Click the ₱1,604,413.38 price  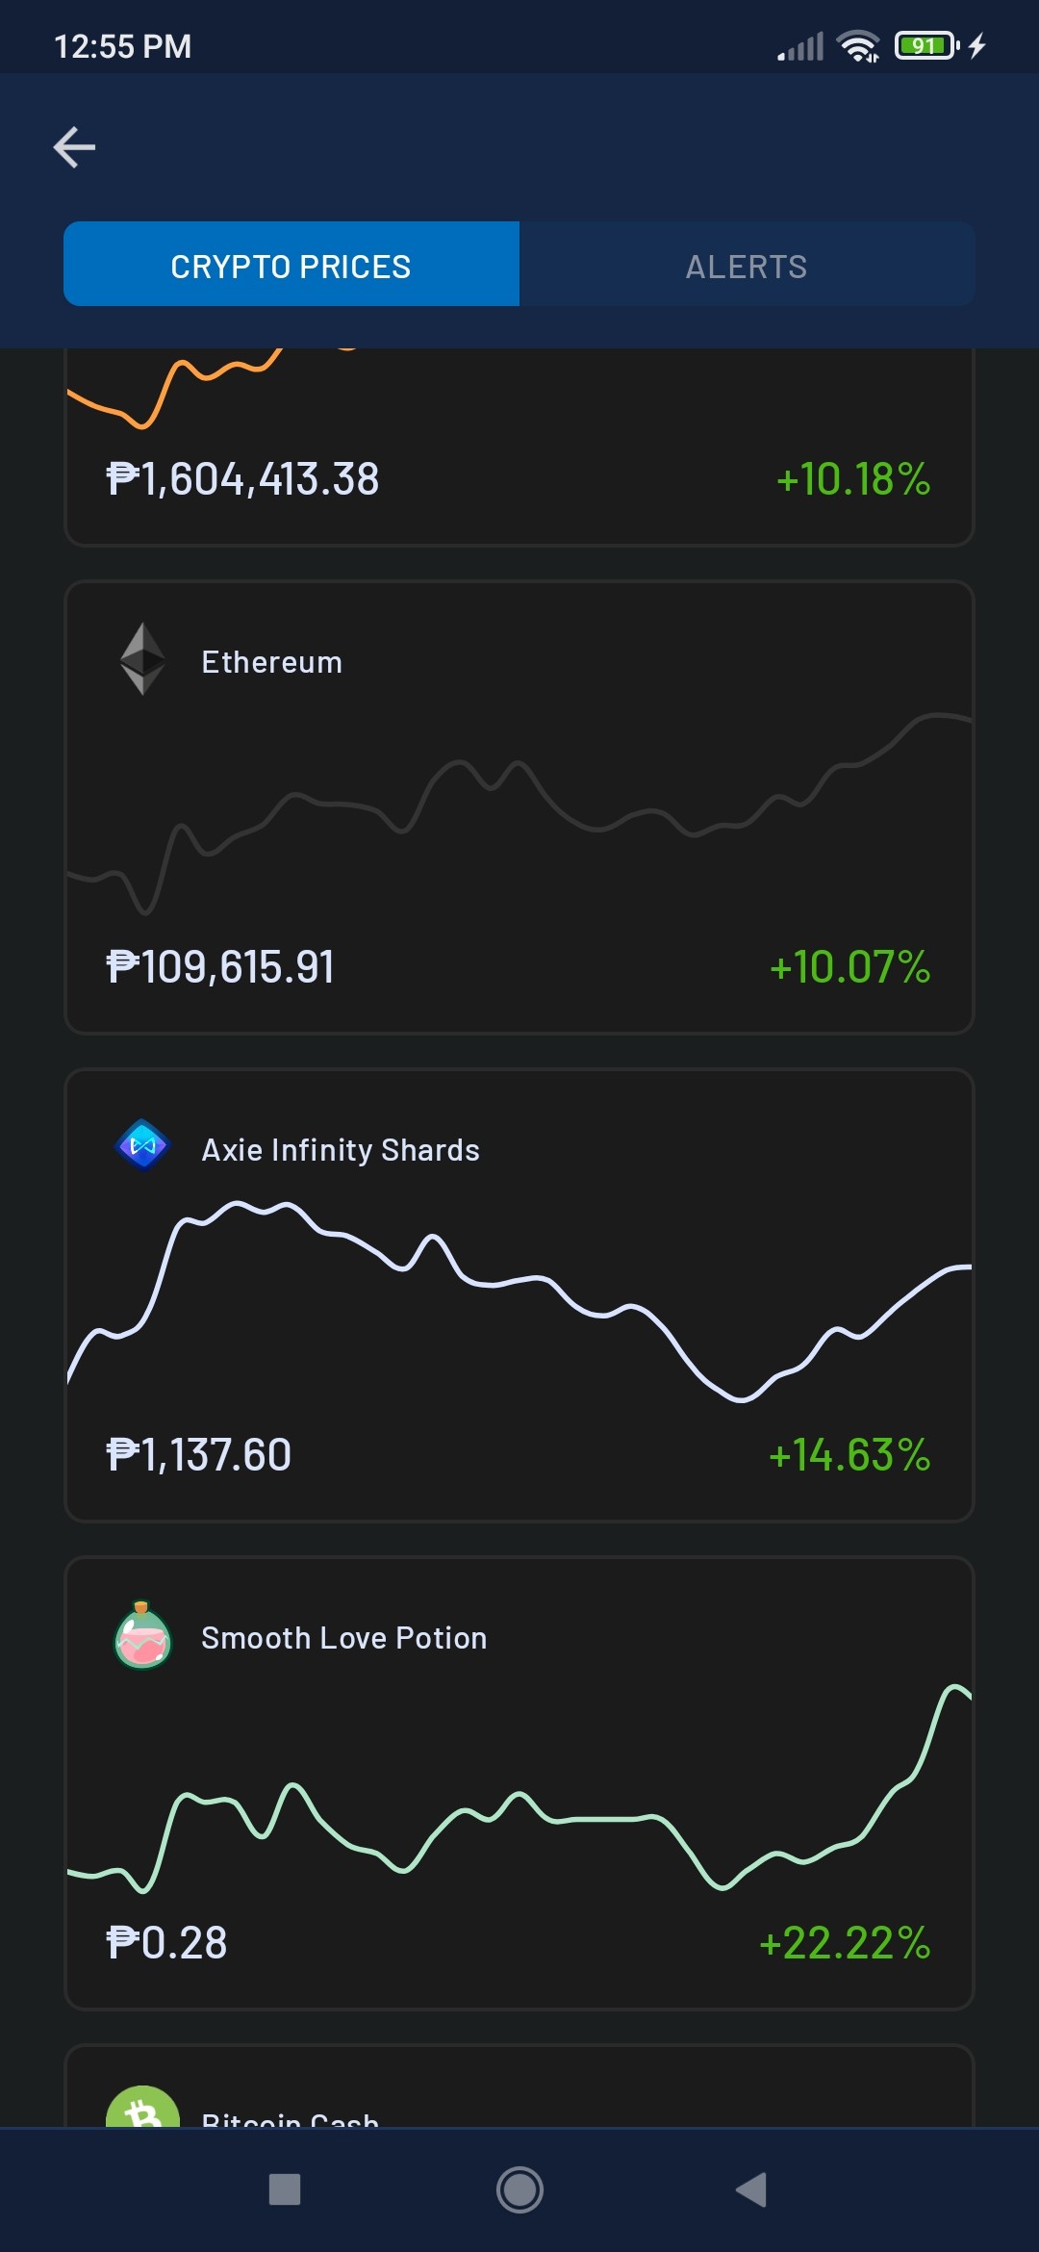242,479
